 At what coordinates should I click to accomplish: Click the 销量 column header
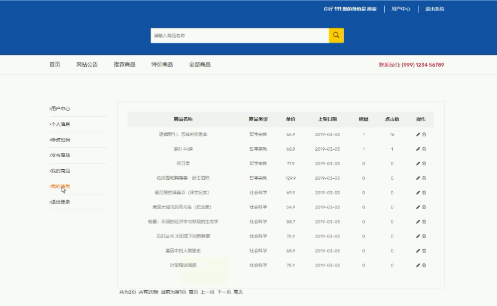coord(364,119)
